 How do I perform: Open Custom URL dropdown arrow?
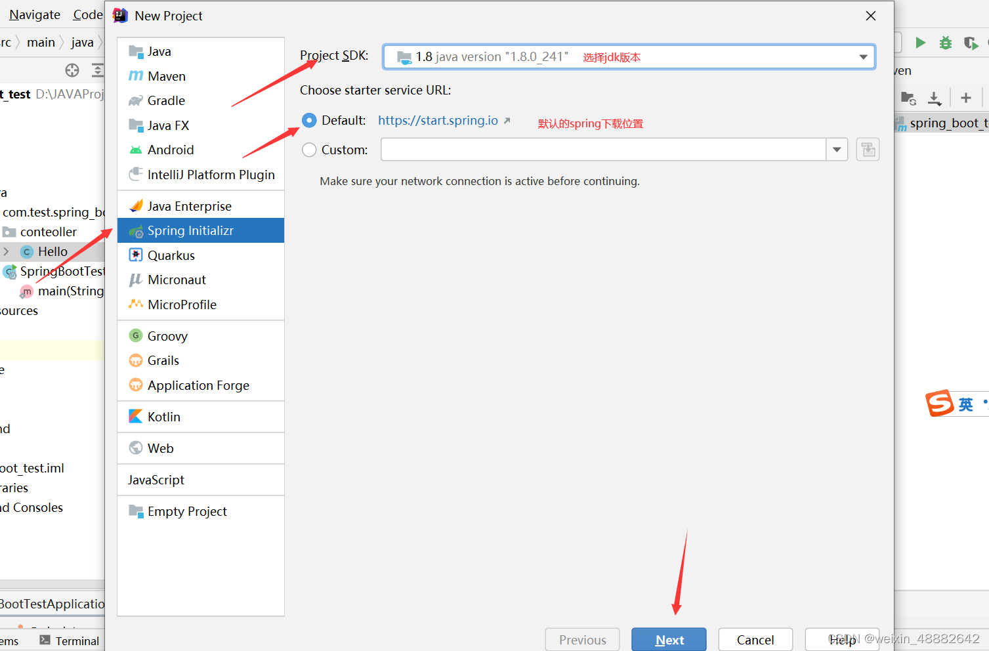837,150
